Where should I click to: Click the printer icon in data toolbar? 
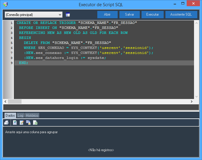click(6, 123)
